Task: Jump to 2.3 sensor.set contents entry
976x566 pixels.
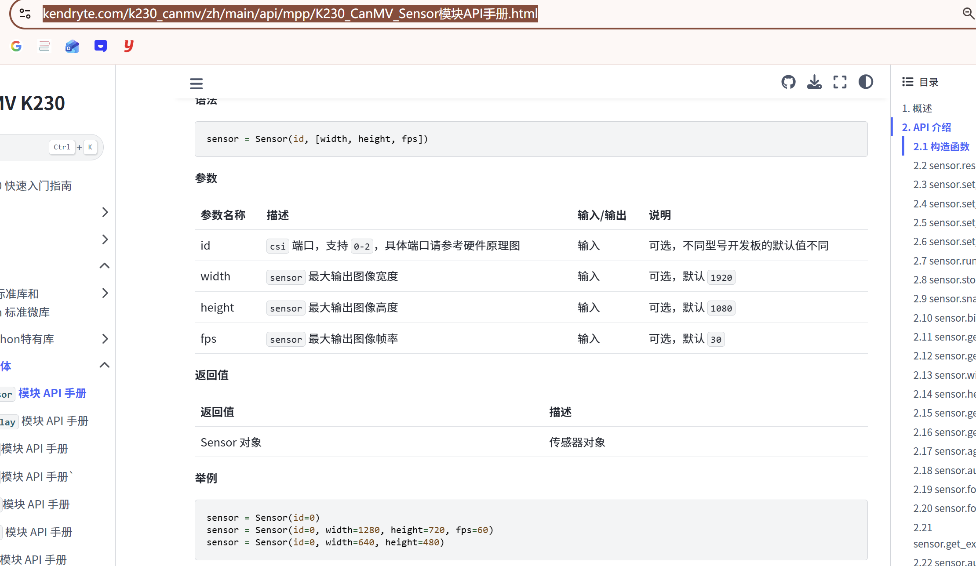Action: click(x=944, y=185)
